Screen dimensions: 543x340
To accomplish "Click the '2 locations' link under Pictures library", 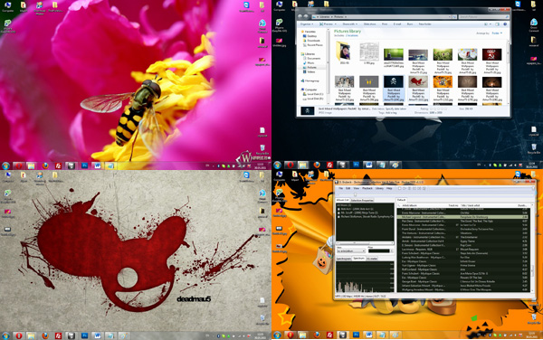I will coord(352,35).
